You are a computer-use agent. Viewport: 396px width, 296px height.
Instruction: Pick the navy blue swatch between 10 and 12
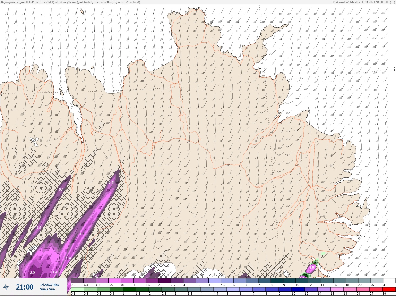(299, 290)
